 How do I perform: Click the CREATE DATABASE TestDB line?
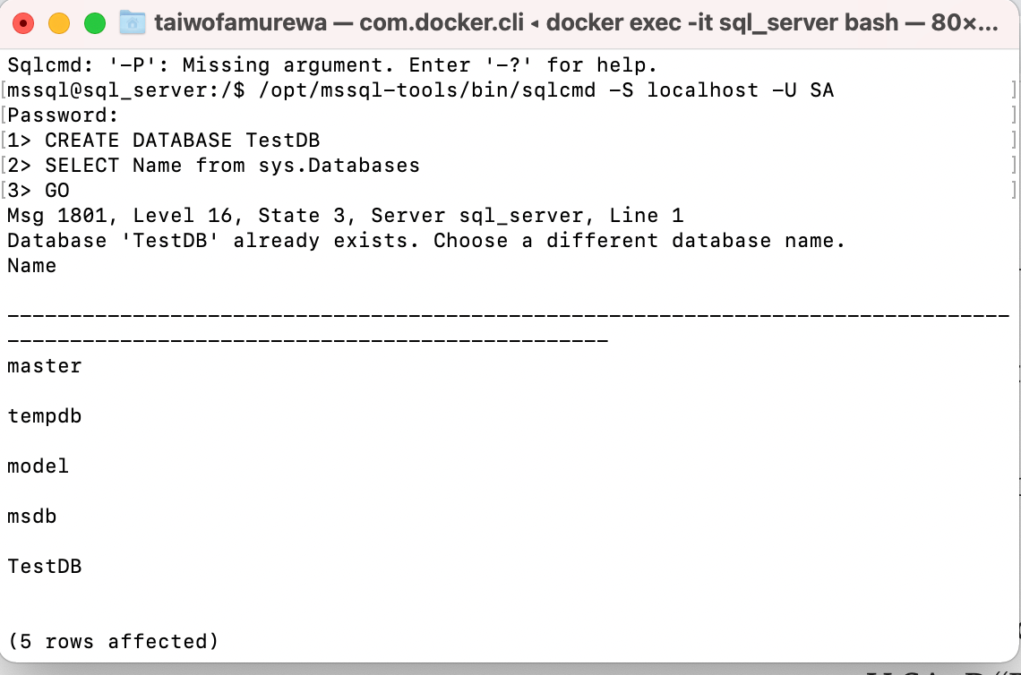[161, 140]
